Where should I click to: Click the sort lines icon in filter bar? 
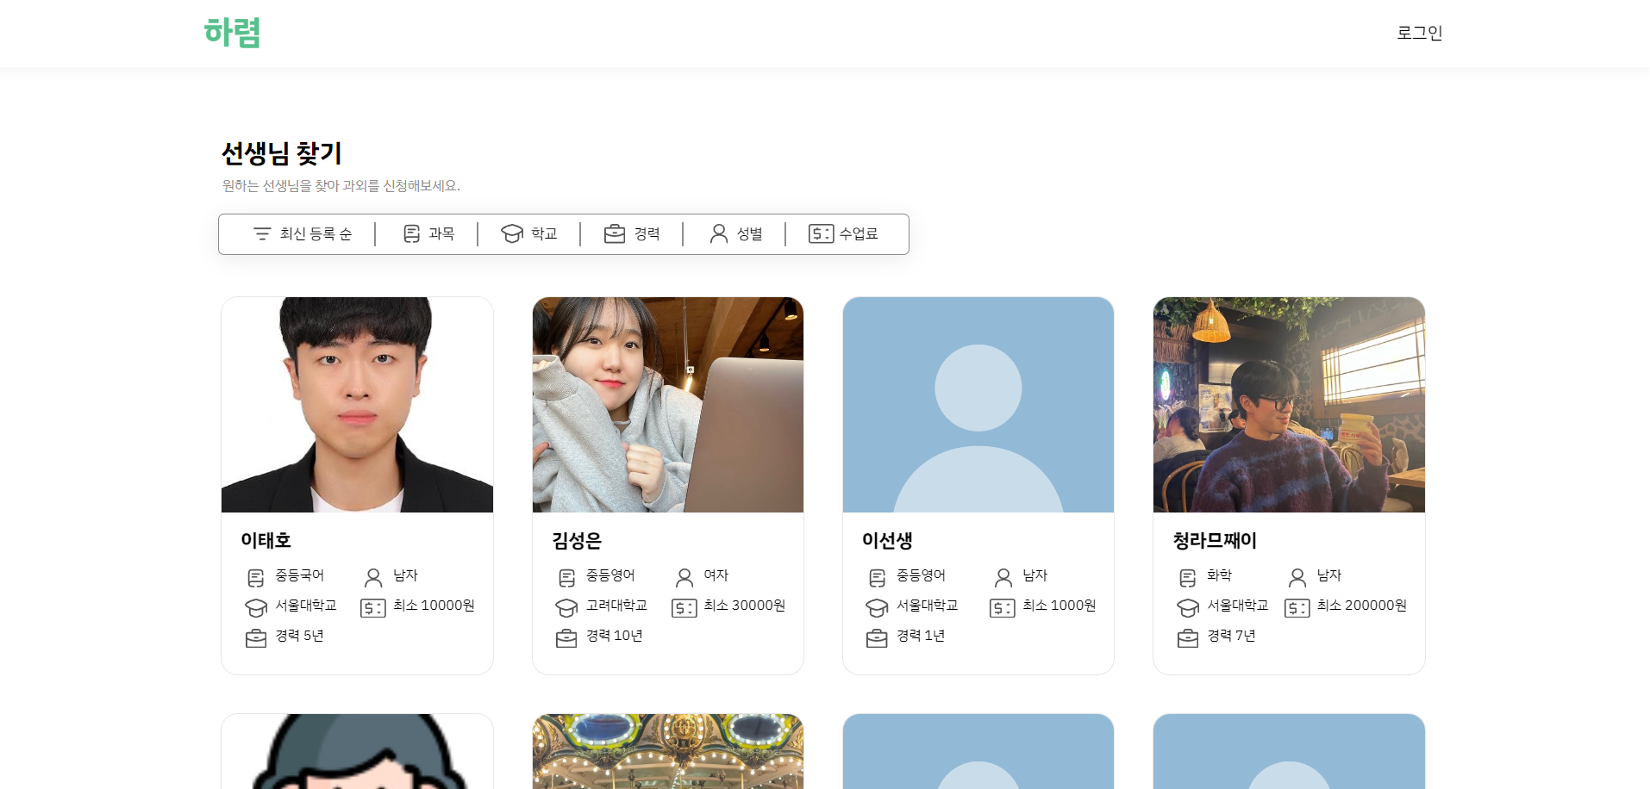[x=262, y=233]
